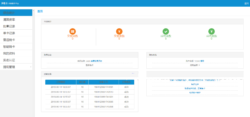Go to 我的资料 page
Image resolution: width=250 pixels, height=117 pixels.
tap(9, 53)
